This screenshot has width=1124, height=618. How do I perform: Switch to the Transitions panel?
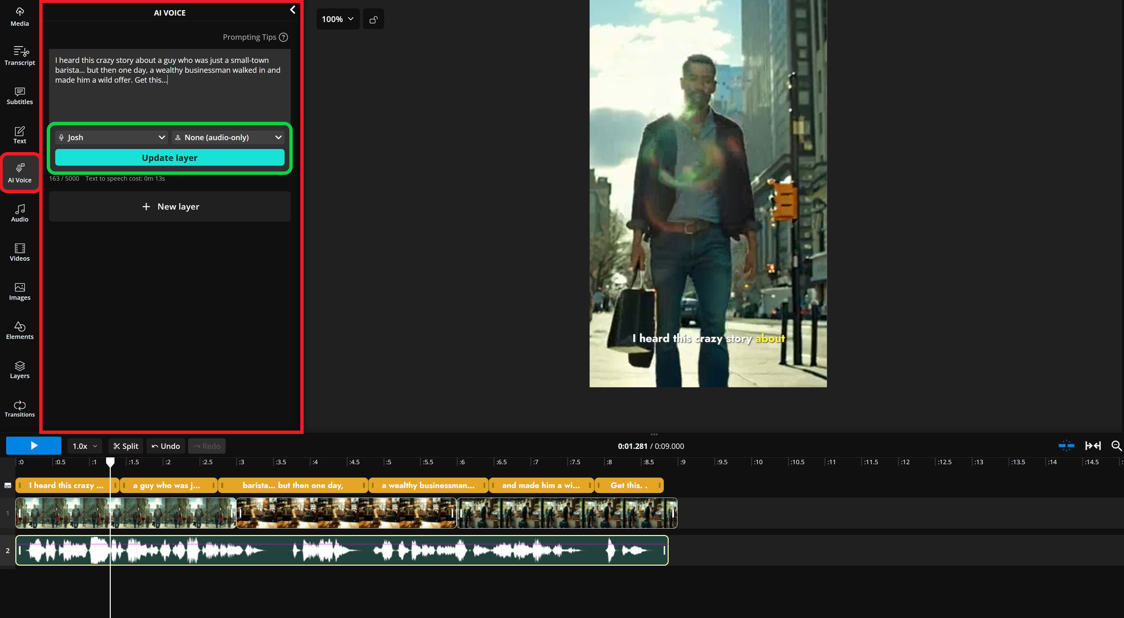click(20, 408)
